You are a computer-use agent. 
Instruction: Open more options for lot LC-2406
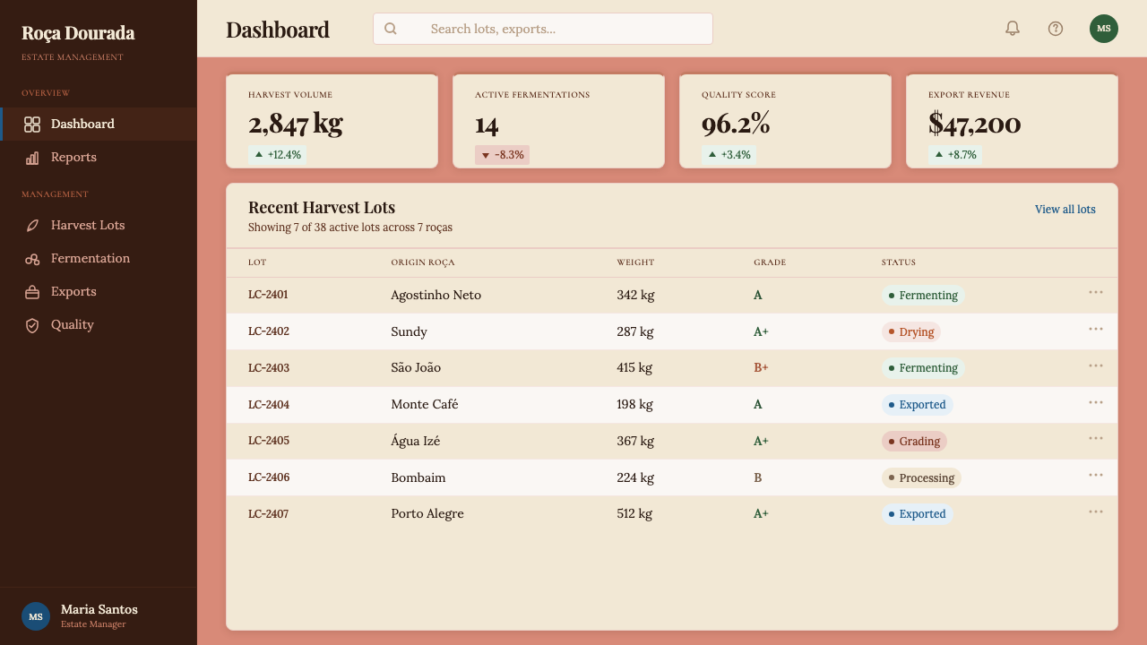pyautogui.click(x=1096, y=475)
